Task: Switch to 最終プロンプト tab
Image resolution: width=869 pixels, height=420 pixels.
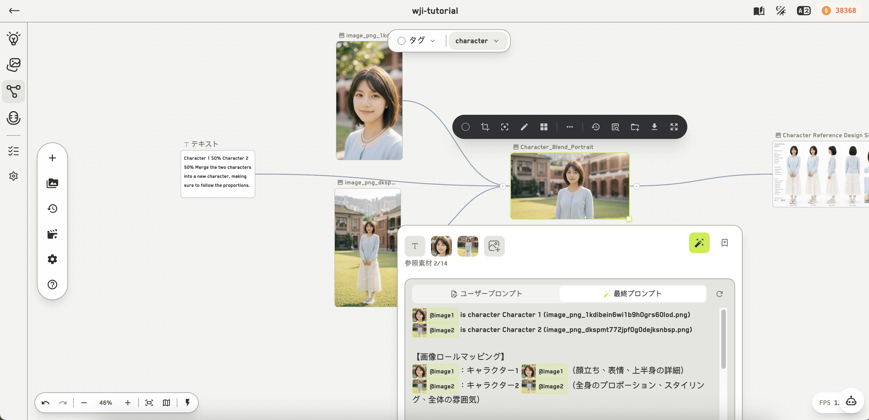Action: click(x=633, y=294)
